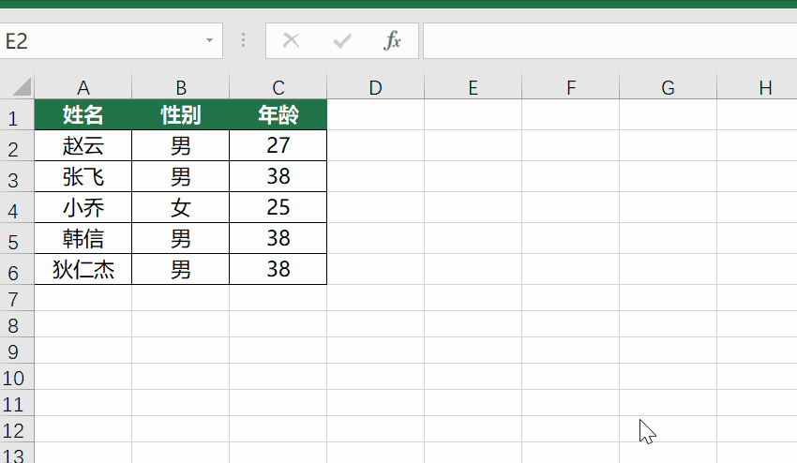Click the header cell 性别

click(180, 115)
